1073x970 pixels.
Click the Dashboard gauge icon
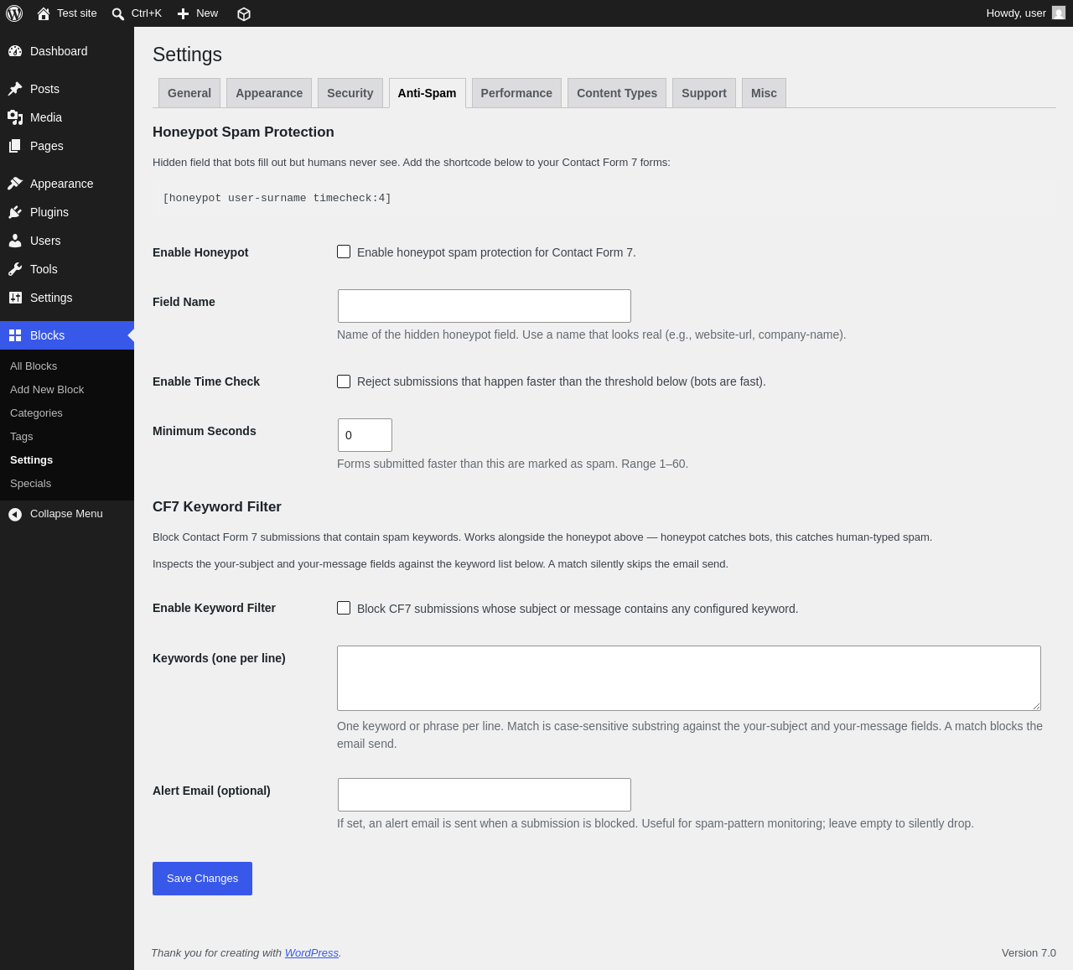[x=15, y=51]
